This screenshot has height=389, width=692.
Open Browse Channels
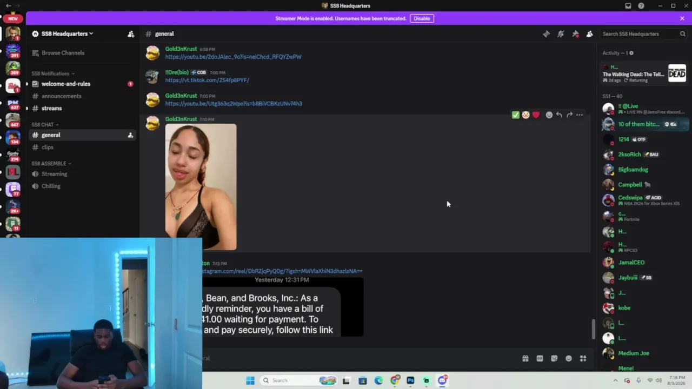click(x=82, y=53)
